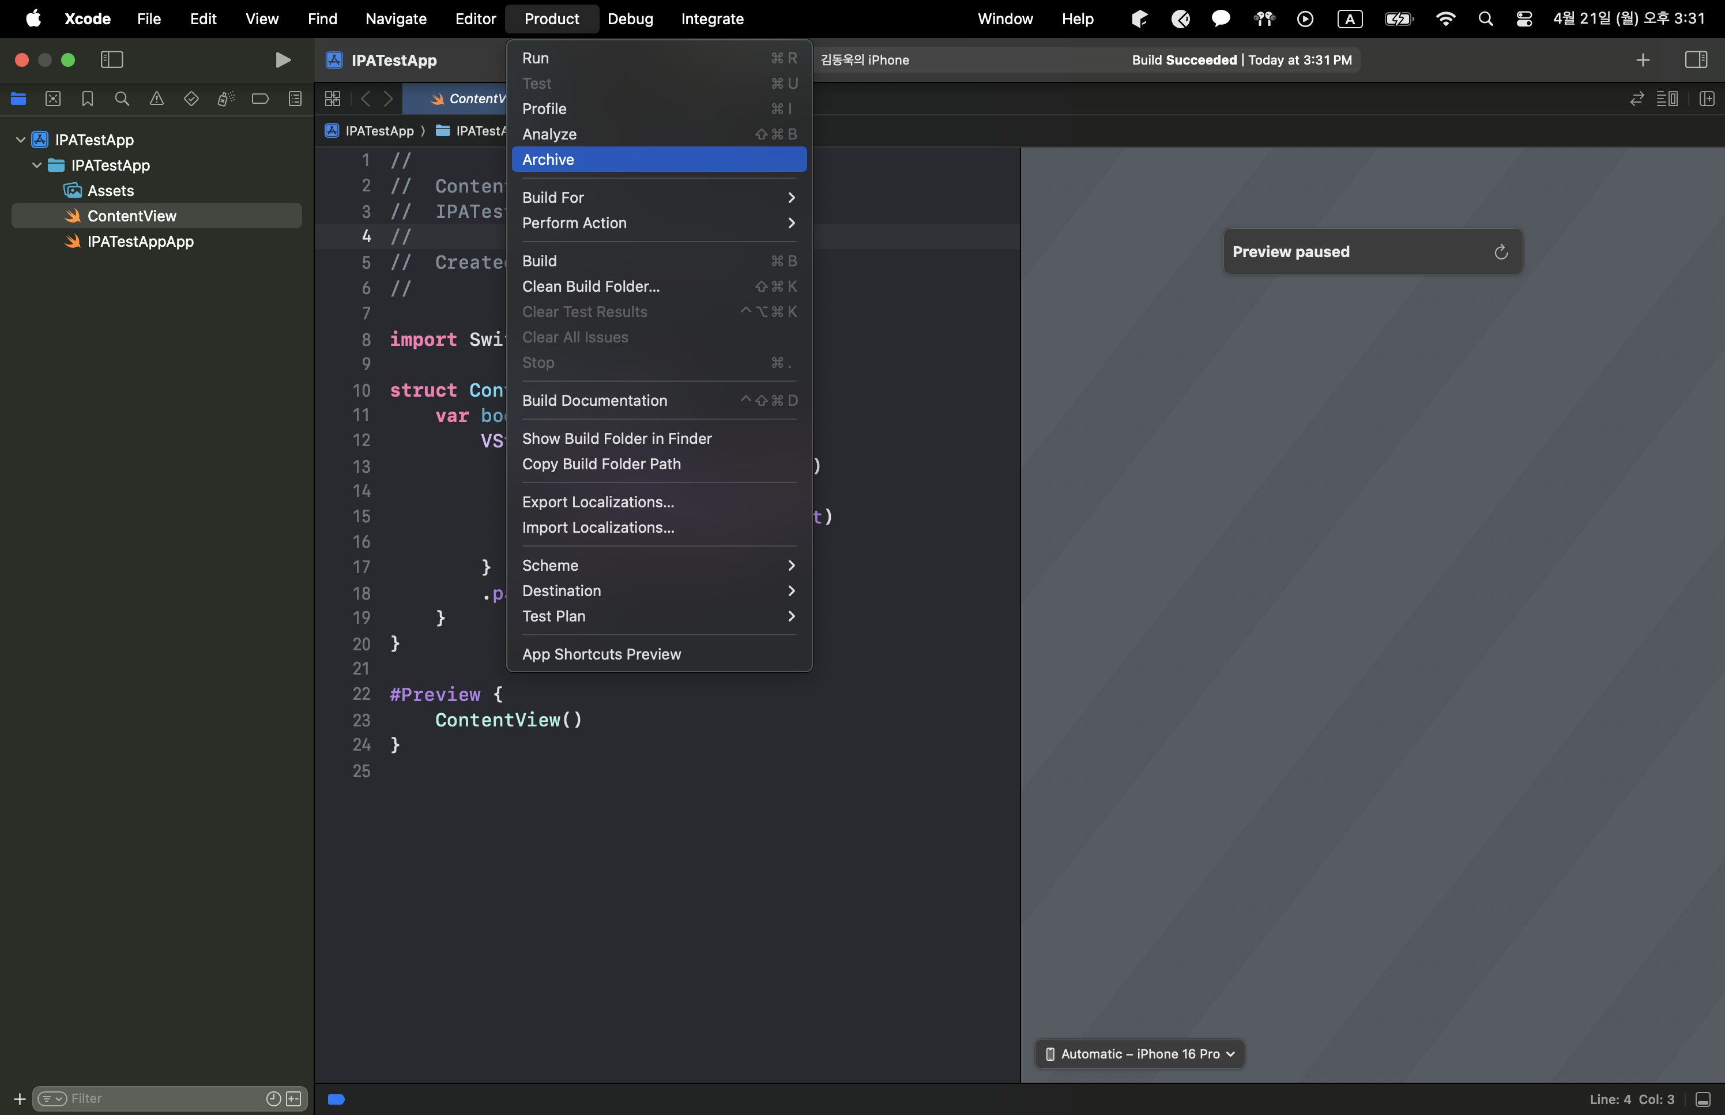Open the Breakpoint navigator icon
This screenshot has width=1725, height=1115.
tap(260, 99)
